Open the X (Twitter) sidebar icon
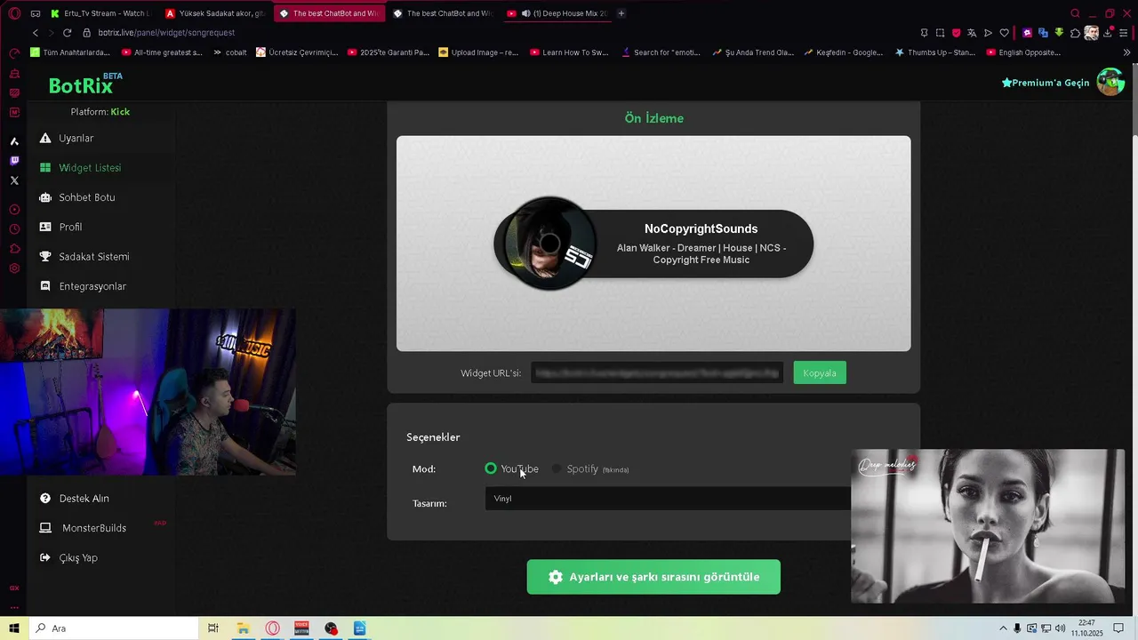The width and height of the screenshot is (1138, 640). coord(14,180)
